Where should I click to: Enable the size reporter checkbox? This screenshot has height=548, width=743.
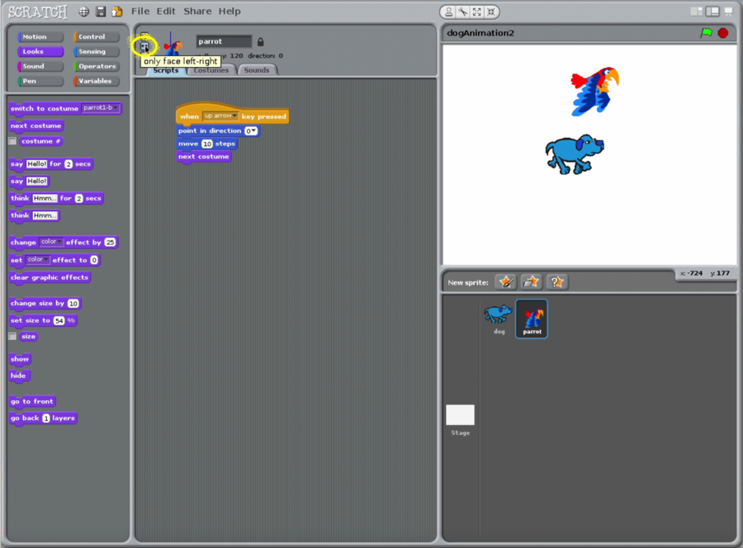(x=12, y=337)
